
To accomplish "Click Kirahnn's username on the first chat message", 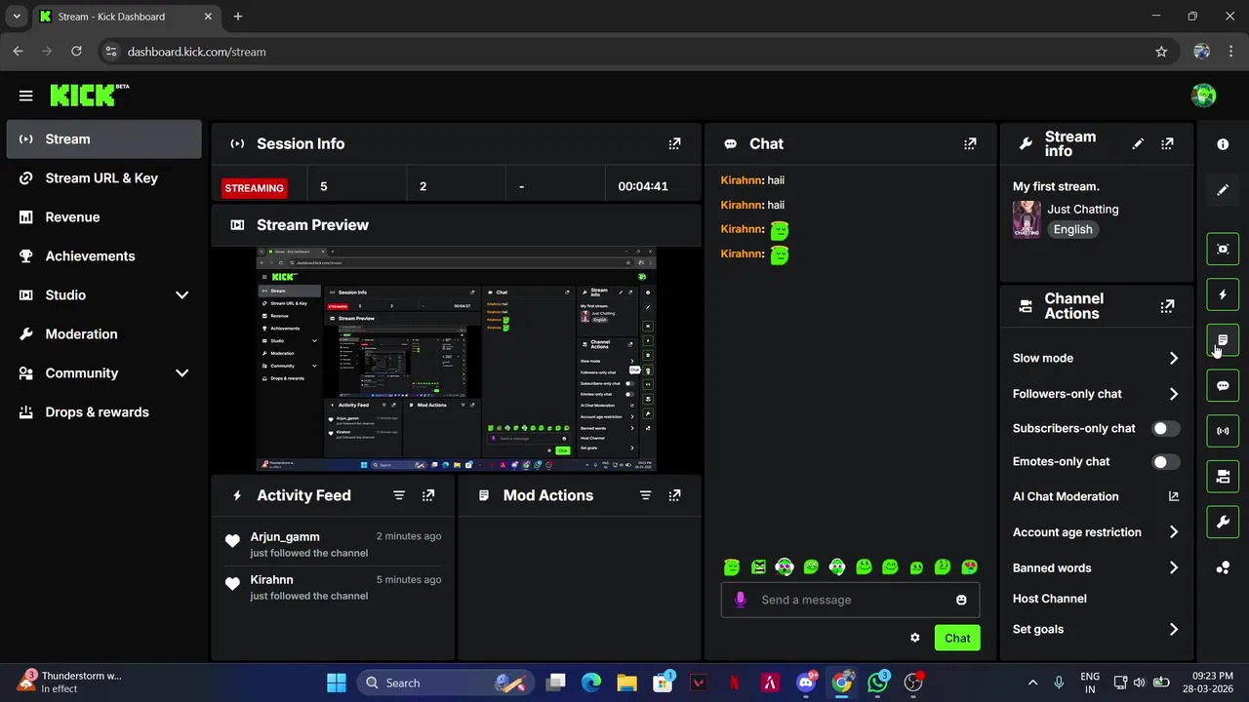I will click(x=741, y=180).
